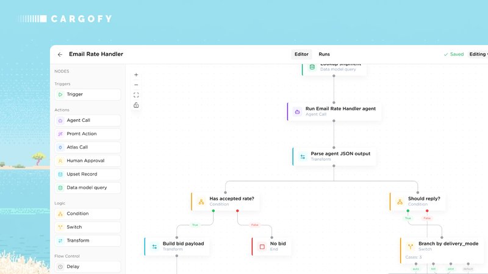The image size is (488, 274).
Task: Open the Editing mode dropdown
Action: click(x=478, y=54)
